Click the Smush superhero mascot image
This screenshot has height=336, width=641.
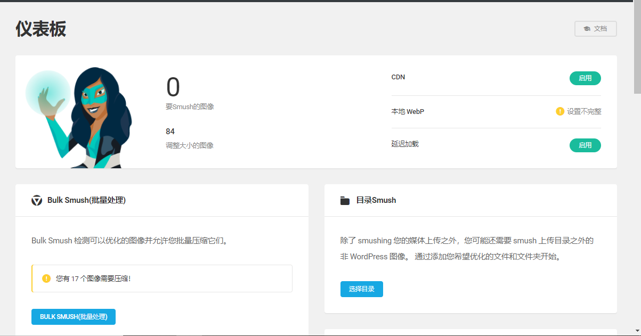pos(80,117)
